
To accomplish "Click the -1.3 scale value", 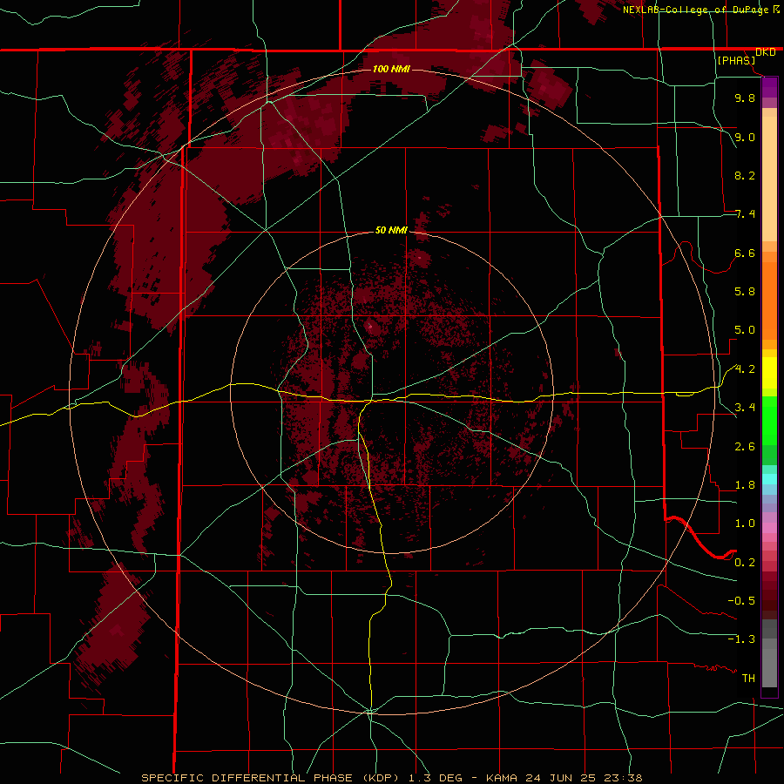I will pos(741,639).
